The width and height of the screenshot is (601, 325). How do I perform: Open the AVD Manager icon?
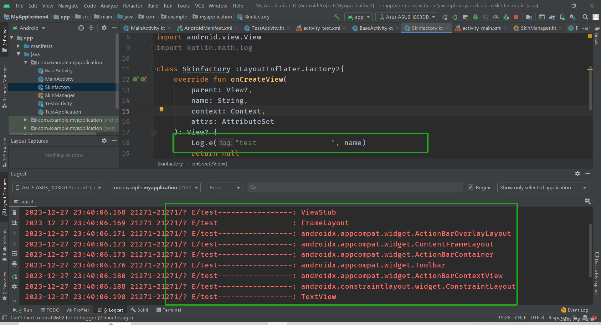pyautogui.click(x=562, y=17)
